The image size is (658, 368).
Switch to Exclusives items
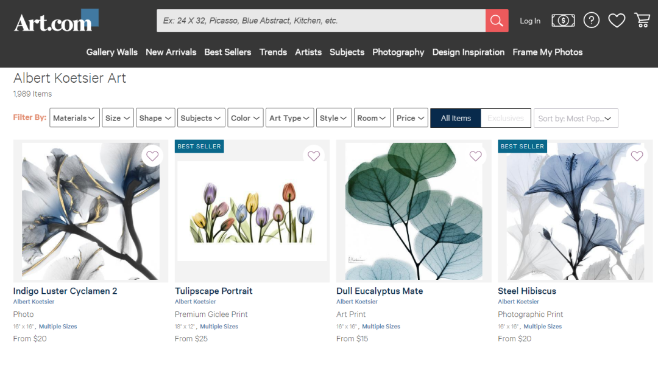[x=506, y=118]
